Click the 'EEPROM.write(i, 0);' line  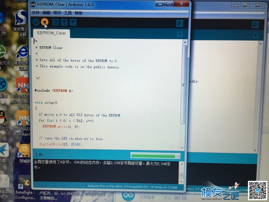coord(61,127)
